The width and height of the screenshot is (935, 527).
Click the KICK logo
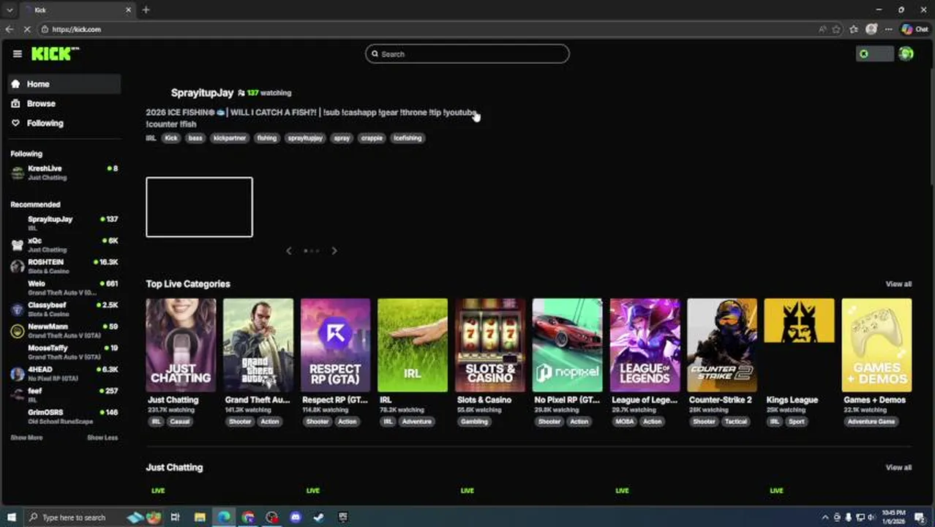point(55,53)
